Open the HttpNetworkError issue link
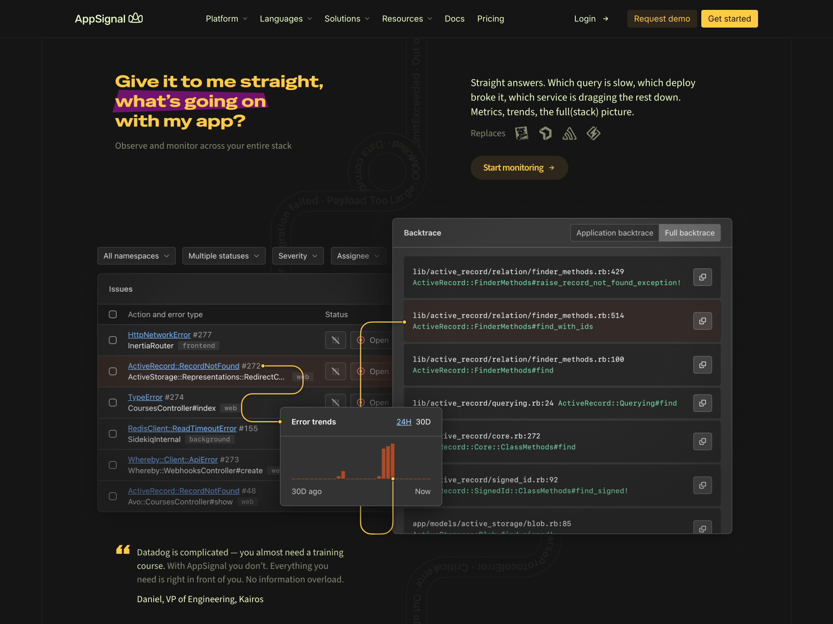Screen dimensions: 833x624 159,335
